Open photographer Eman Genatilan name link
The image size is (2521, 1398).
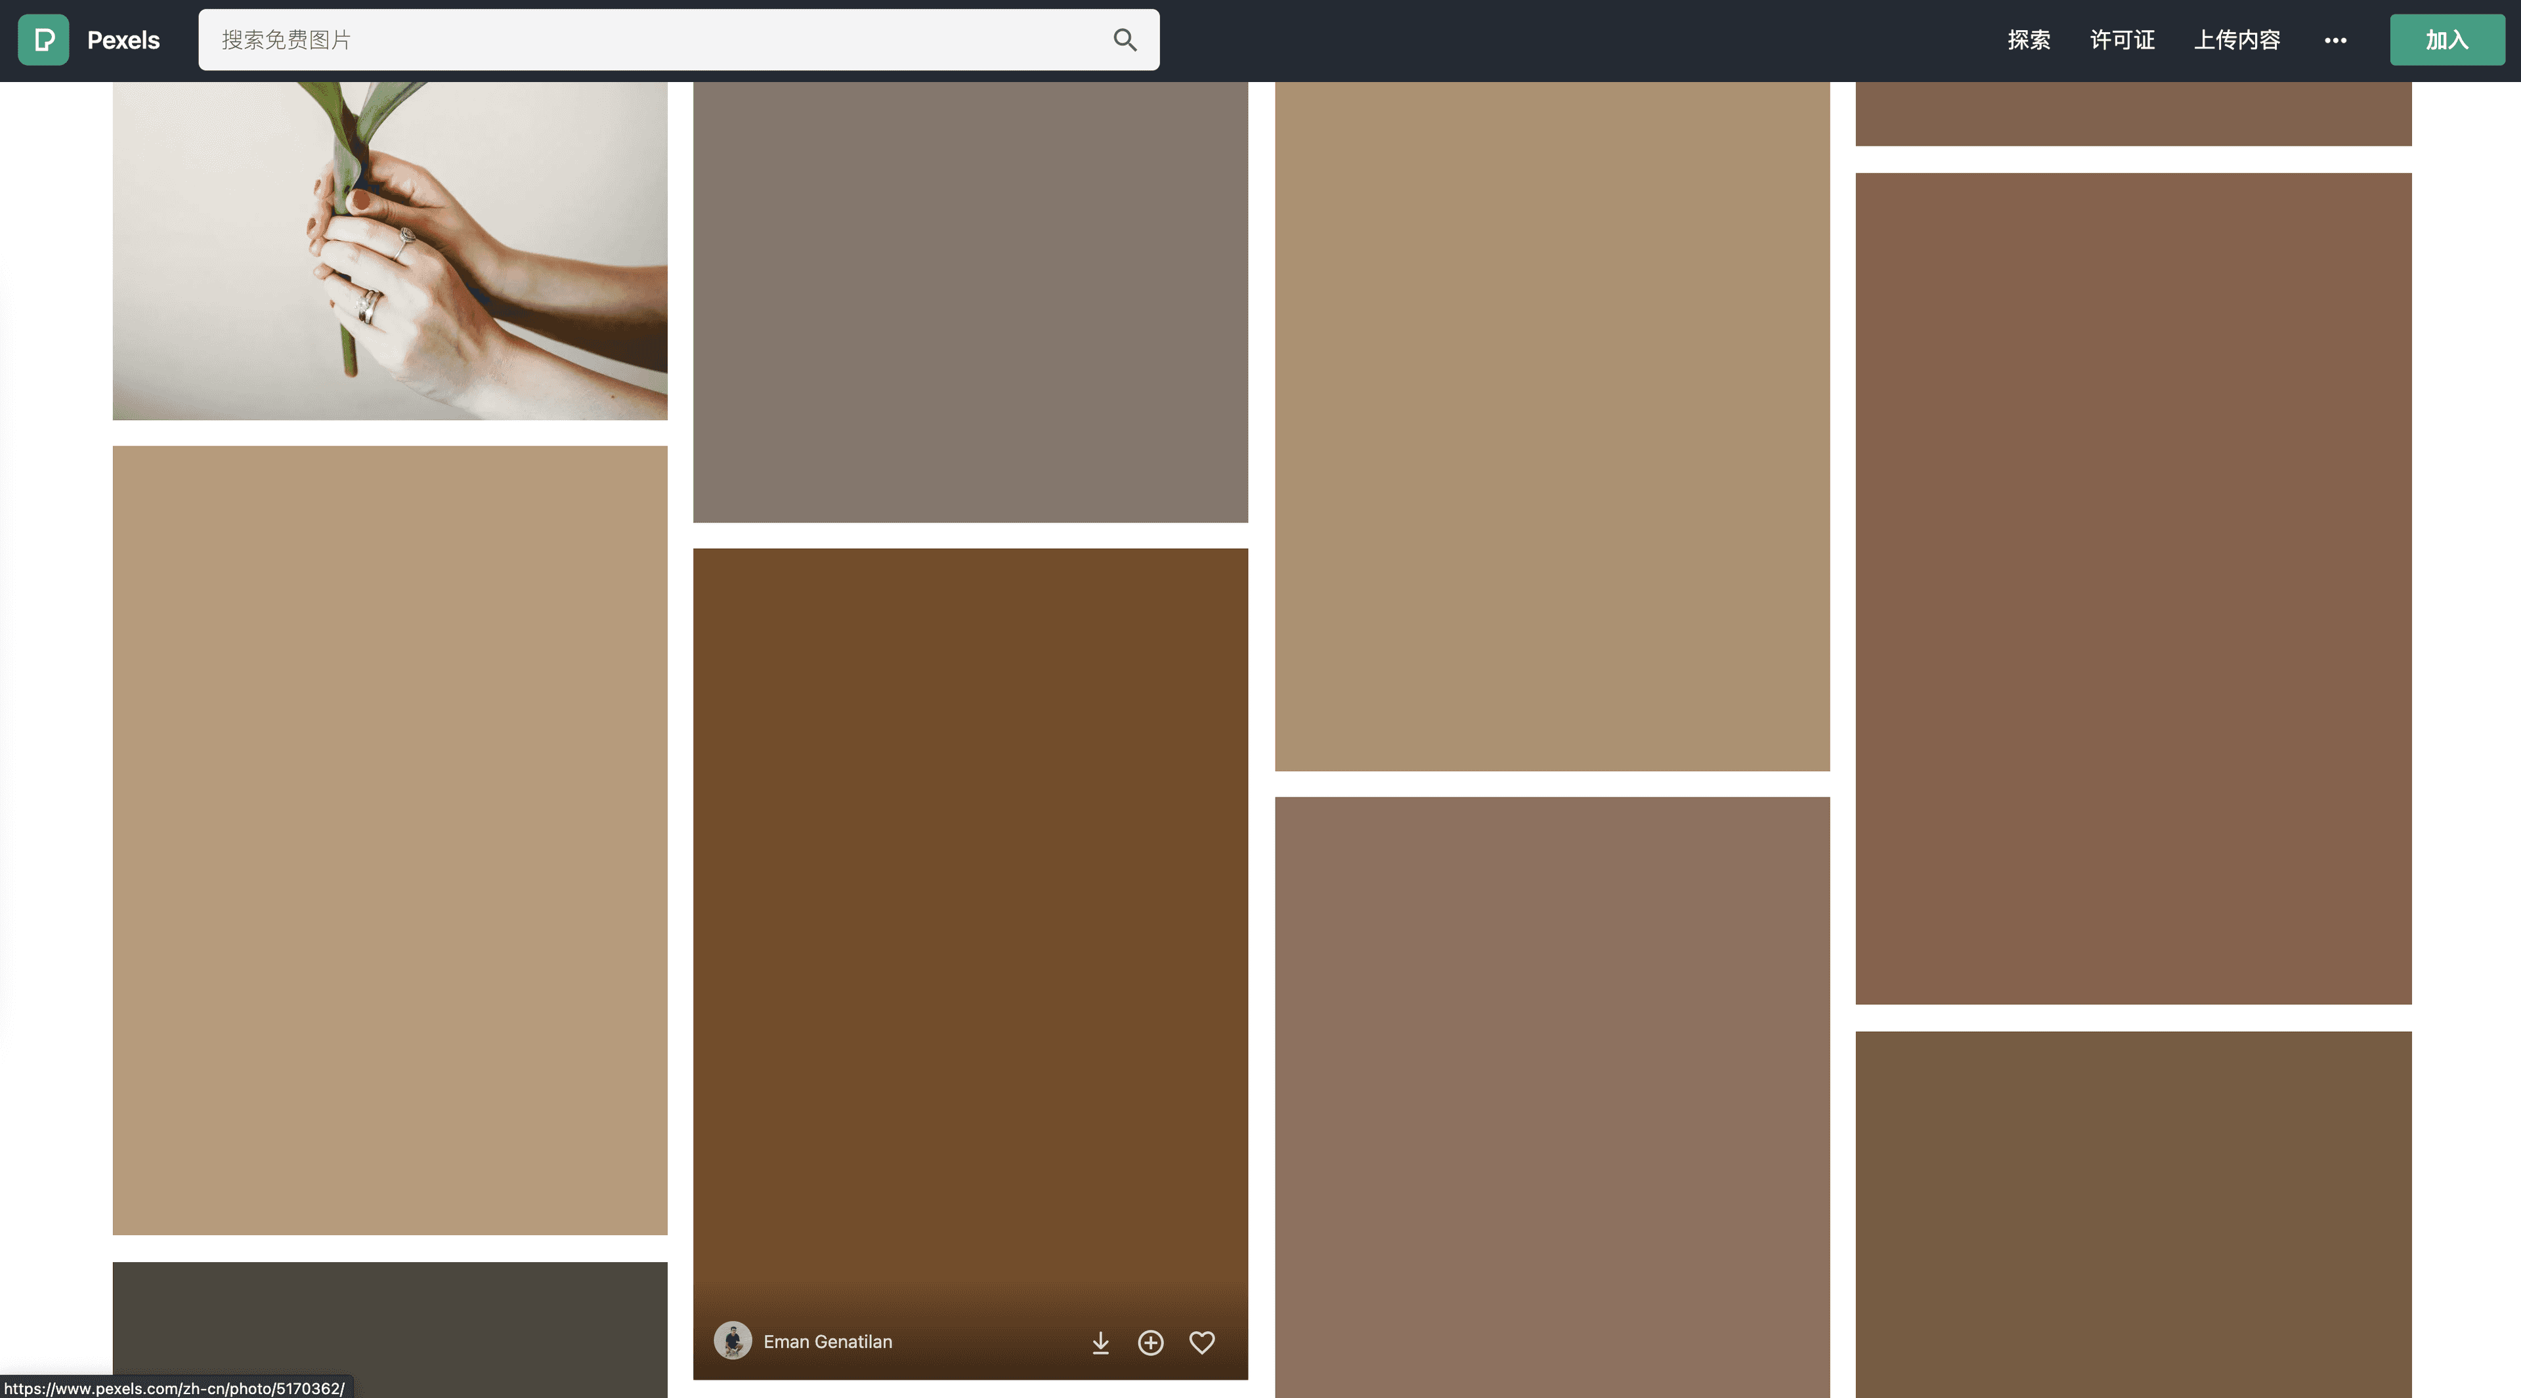click(828, 1342)
